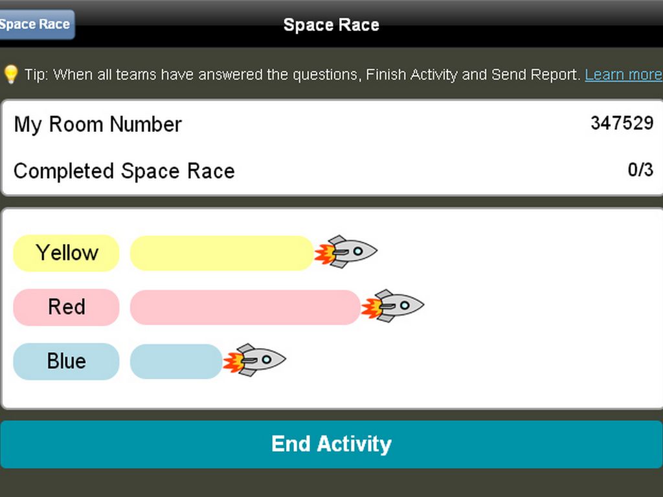Click the Red team progress bar
This screenshot has height=497, width=663.
[245, 307]
